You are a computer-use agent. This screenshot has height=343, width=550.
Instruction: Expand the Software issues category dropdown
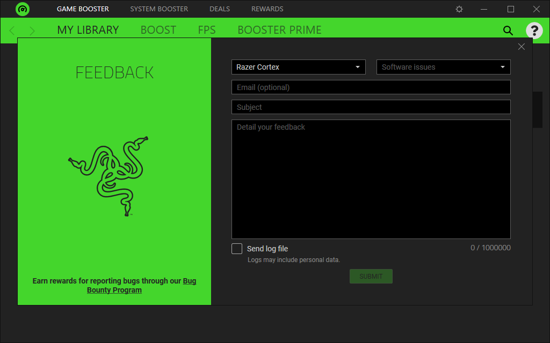pyautogui.click(x=443, y=67)
